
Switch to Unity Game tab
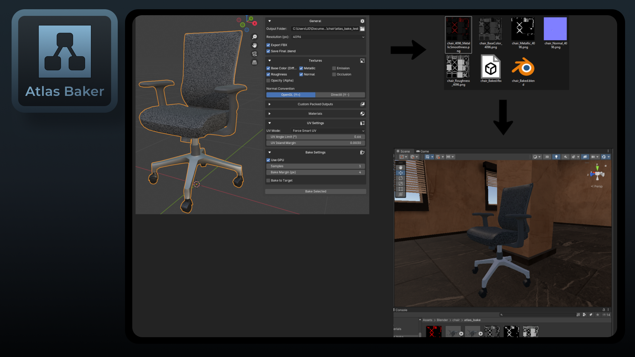(x=423, y=151)
